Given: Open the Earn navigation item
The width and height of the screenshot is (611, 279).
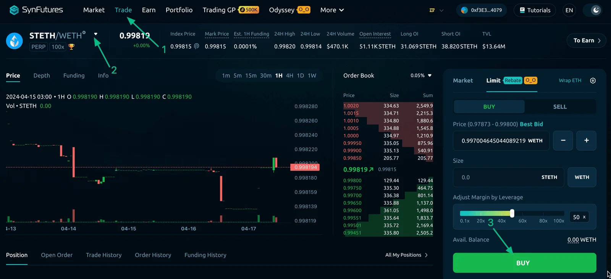Looking at the screenshot, I should 149,10.
